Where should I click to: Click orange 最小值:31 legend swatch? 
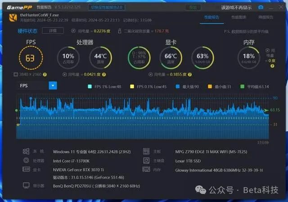(x=210, y=86)
